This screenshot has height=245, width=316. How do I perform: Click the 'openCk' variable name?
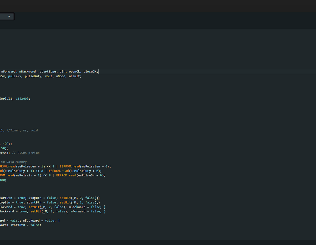point(74,72)
